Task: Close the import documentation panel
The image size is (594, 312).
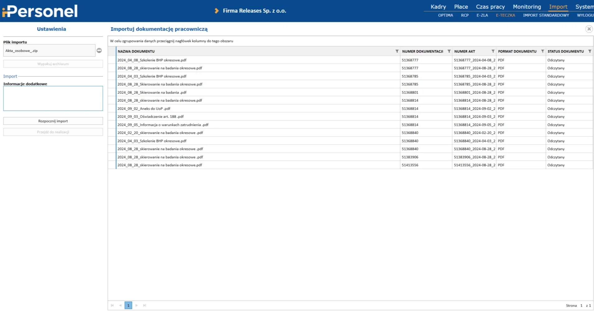Action: [x=589, y=29]
